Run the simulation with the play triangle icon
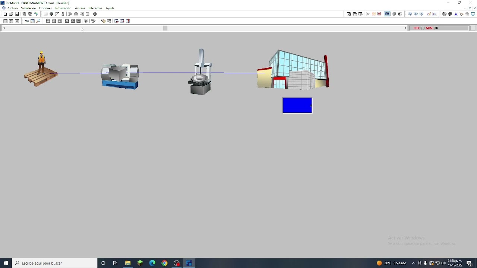 pyautogui.click(x=368, y=14)
